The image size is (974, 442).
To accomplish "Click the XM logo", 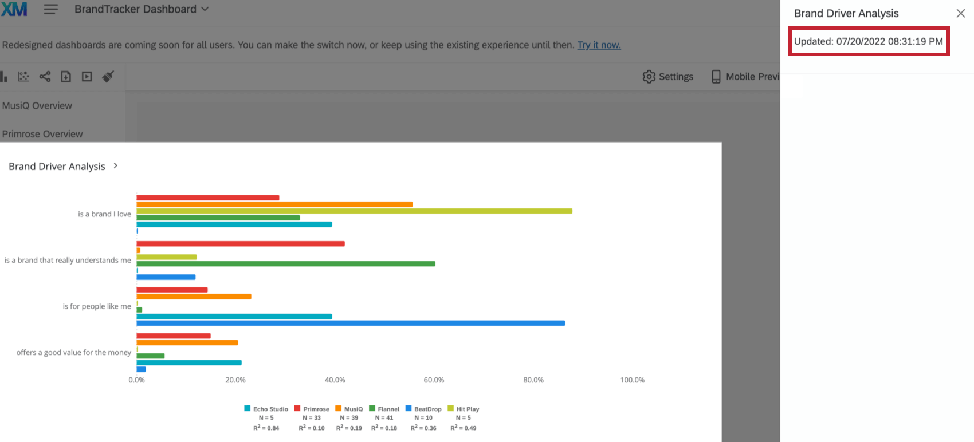I will coord(14,9).
